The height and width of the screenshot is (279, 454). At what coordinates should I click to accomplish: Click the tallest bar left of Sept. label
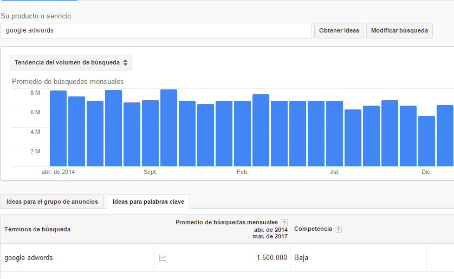pyautogui.click(x=114, y=128)
